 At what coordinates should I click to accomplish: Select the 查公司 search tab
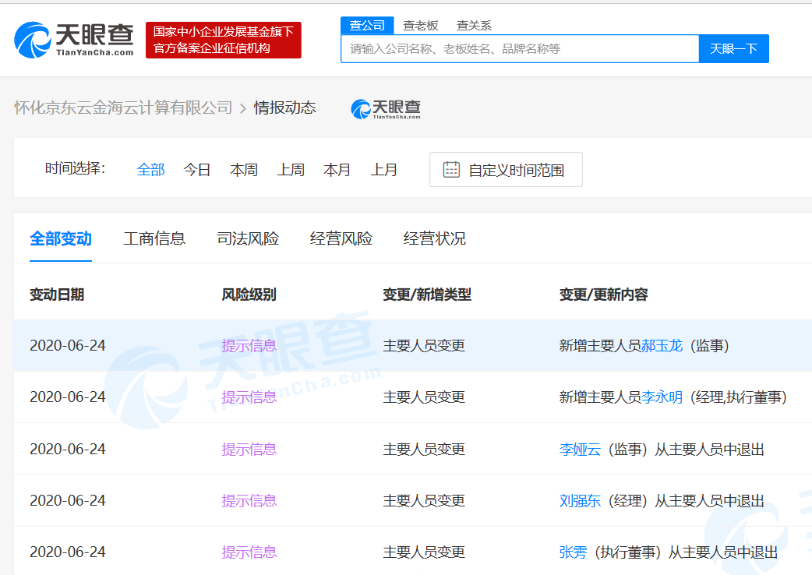click(x=367, y=26)
